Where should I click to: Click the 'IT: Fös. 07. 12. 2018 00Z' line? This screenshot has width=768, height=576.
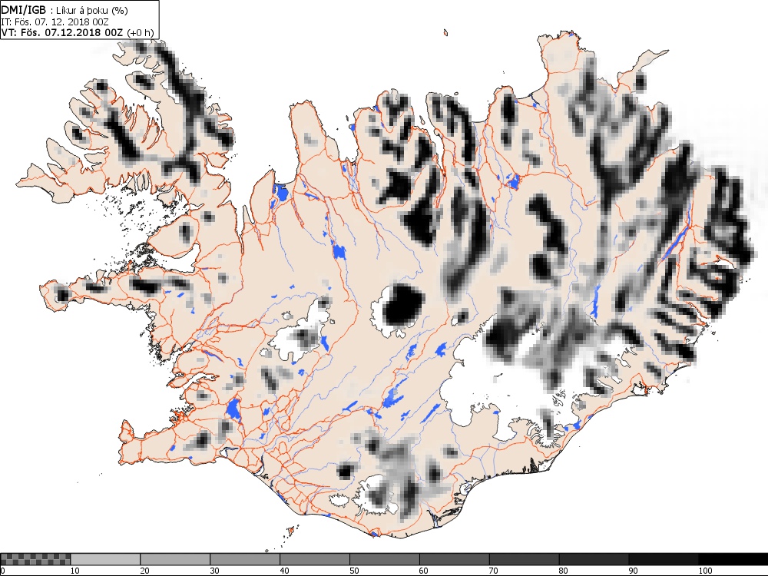coord(55,22)
